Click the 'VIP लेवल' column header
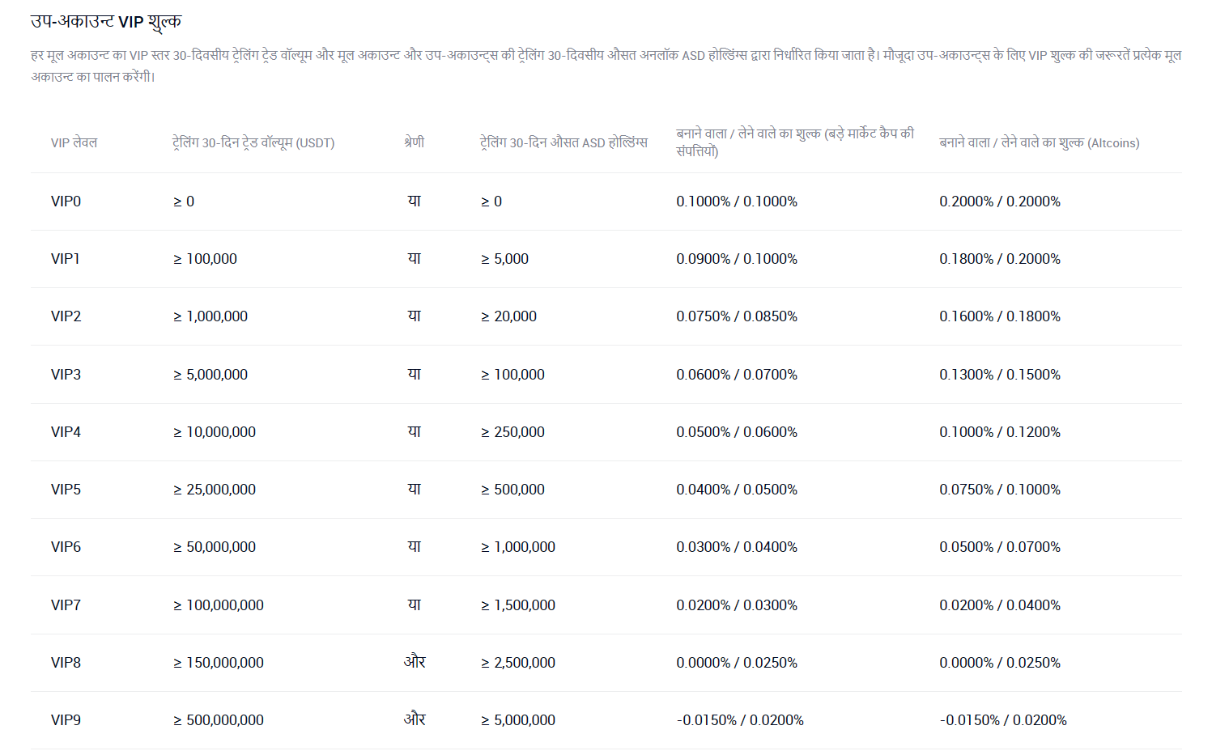1212x751 pixels. (x=74, y=142)
